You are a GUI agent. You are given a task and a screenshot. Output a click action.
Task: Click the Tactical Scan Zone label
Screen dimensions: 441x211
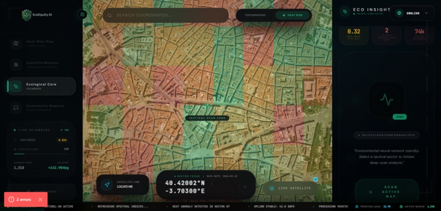[207, 118]
